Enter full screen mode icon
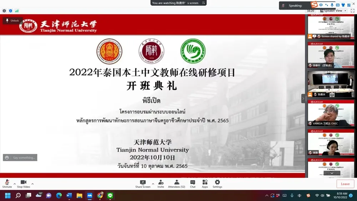This screenshot has height=201, width=357. click(x=353, y=11)
